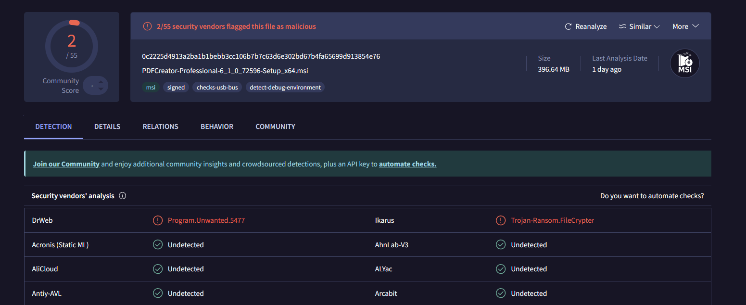The image size is (746, 305).
Task: Select the checks-usb-bus tag
Action: 217,87
